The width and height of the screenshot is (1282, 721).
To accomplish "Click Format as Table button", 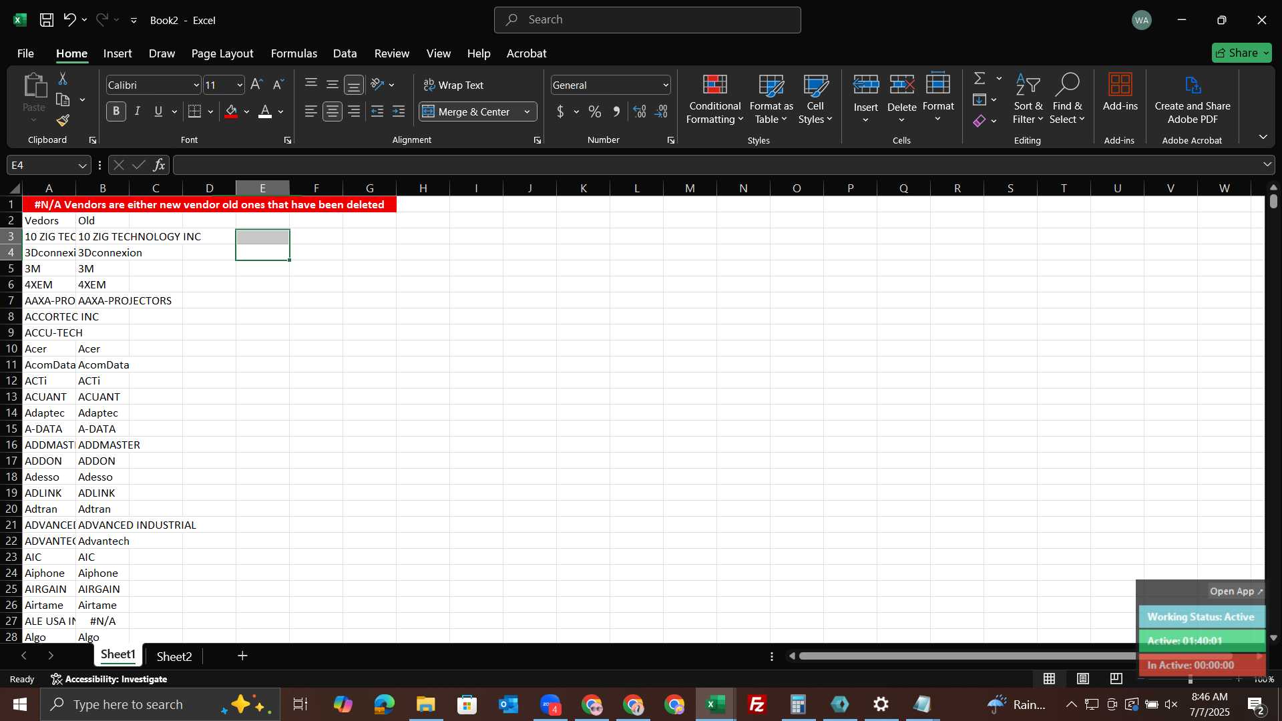I will click(771, 99).
